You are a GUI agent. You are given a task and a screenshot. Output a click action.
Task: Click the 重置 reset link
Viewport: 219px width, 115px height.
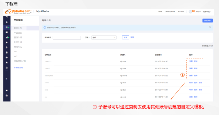132,37
